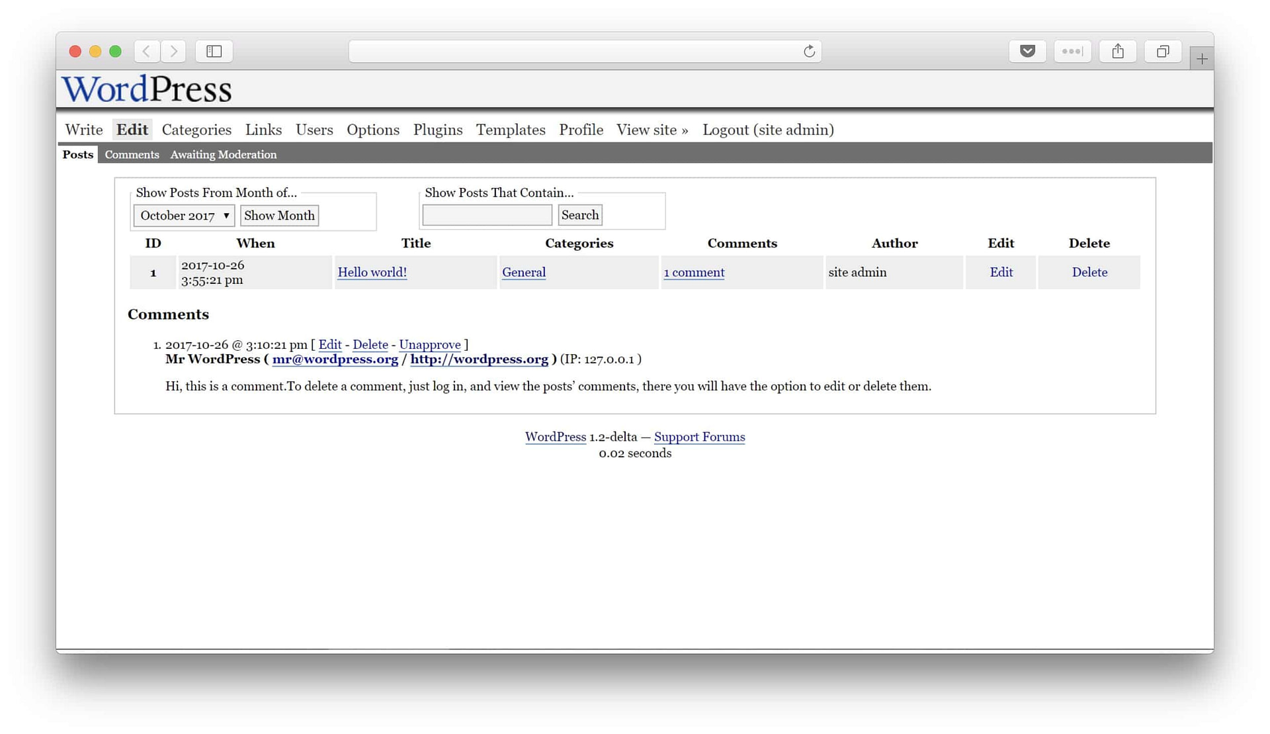Click the browser address bar

(585, 51)
